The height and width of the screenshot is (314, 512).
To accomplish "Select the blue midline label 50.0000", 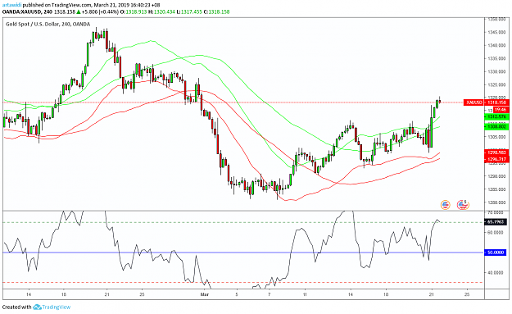I will click(496, 253).
